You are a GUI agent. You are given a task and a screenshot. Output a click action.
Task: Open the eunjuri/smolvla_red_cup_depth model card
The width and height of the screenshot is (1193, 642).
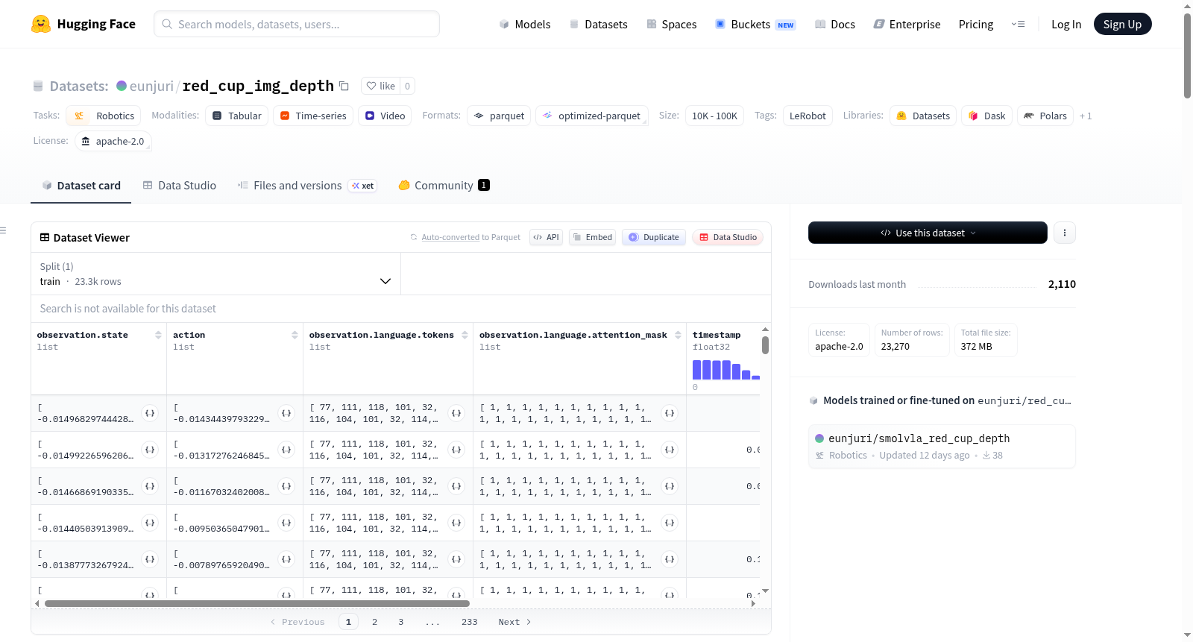tap(942, 446)
